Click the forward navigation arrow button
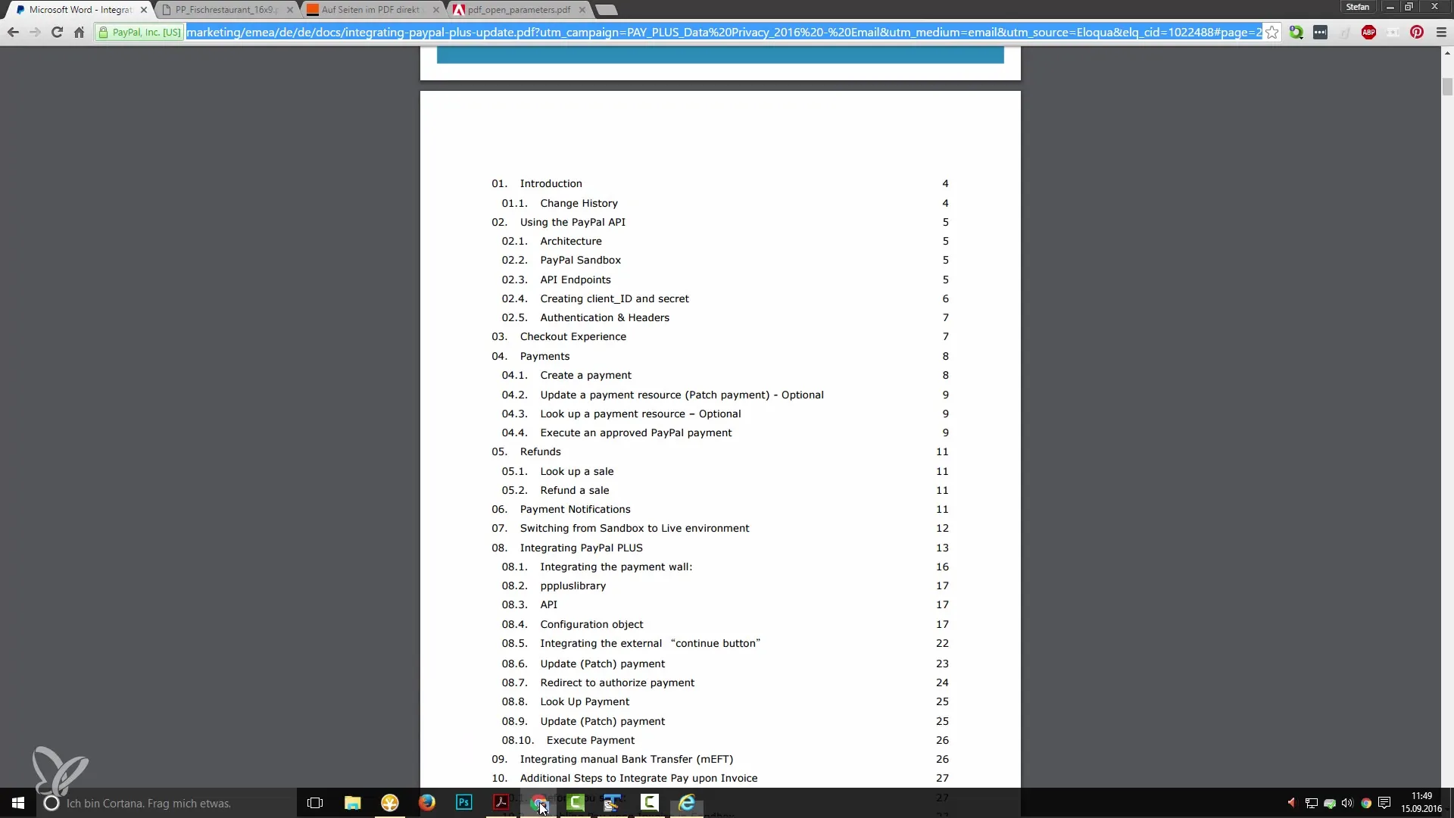Viewport: 1454px width, 818px height. 34,32
